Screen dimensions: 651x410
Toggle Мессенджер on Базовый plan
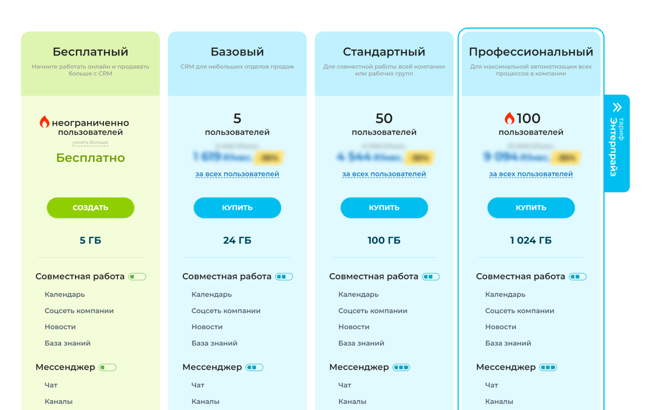[x=255, y=367]
